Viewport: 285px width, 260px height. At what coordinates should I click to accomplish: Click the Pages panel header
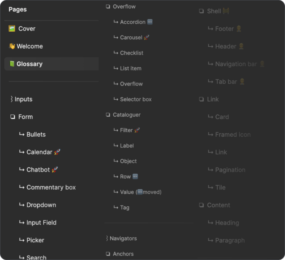tap(18, 9)
